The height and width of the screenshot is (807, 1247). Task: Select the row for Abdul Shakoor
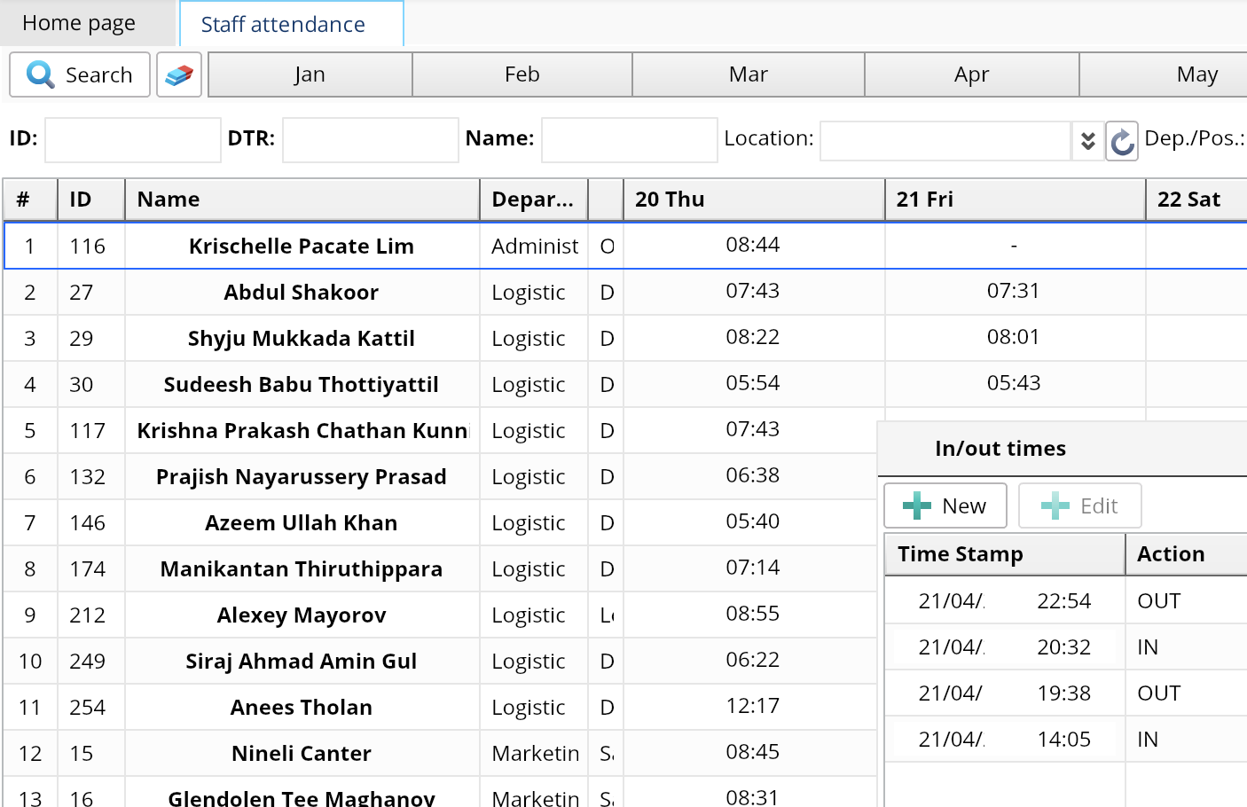301,292
